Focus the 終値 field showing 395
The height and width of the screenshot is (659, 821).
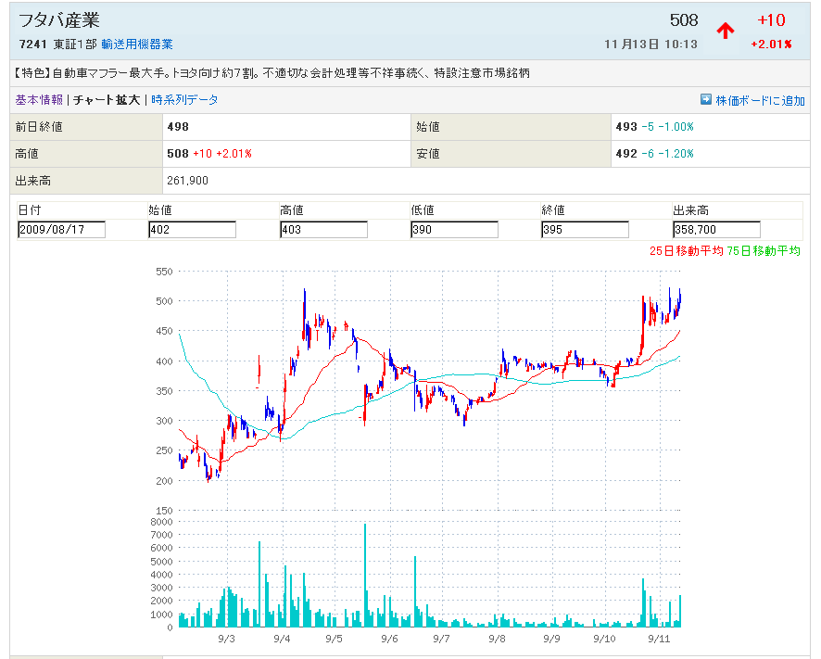[x=585, y=230]
